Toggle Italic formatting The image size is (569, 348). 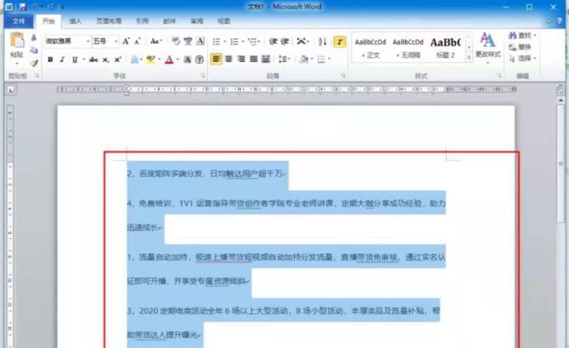pos(62,60)
